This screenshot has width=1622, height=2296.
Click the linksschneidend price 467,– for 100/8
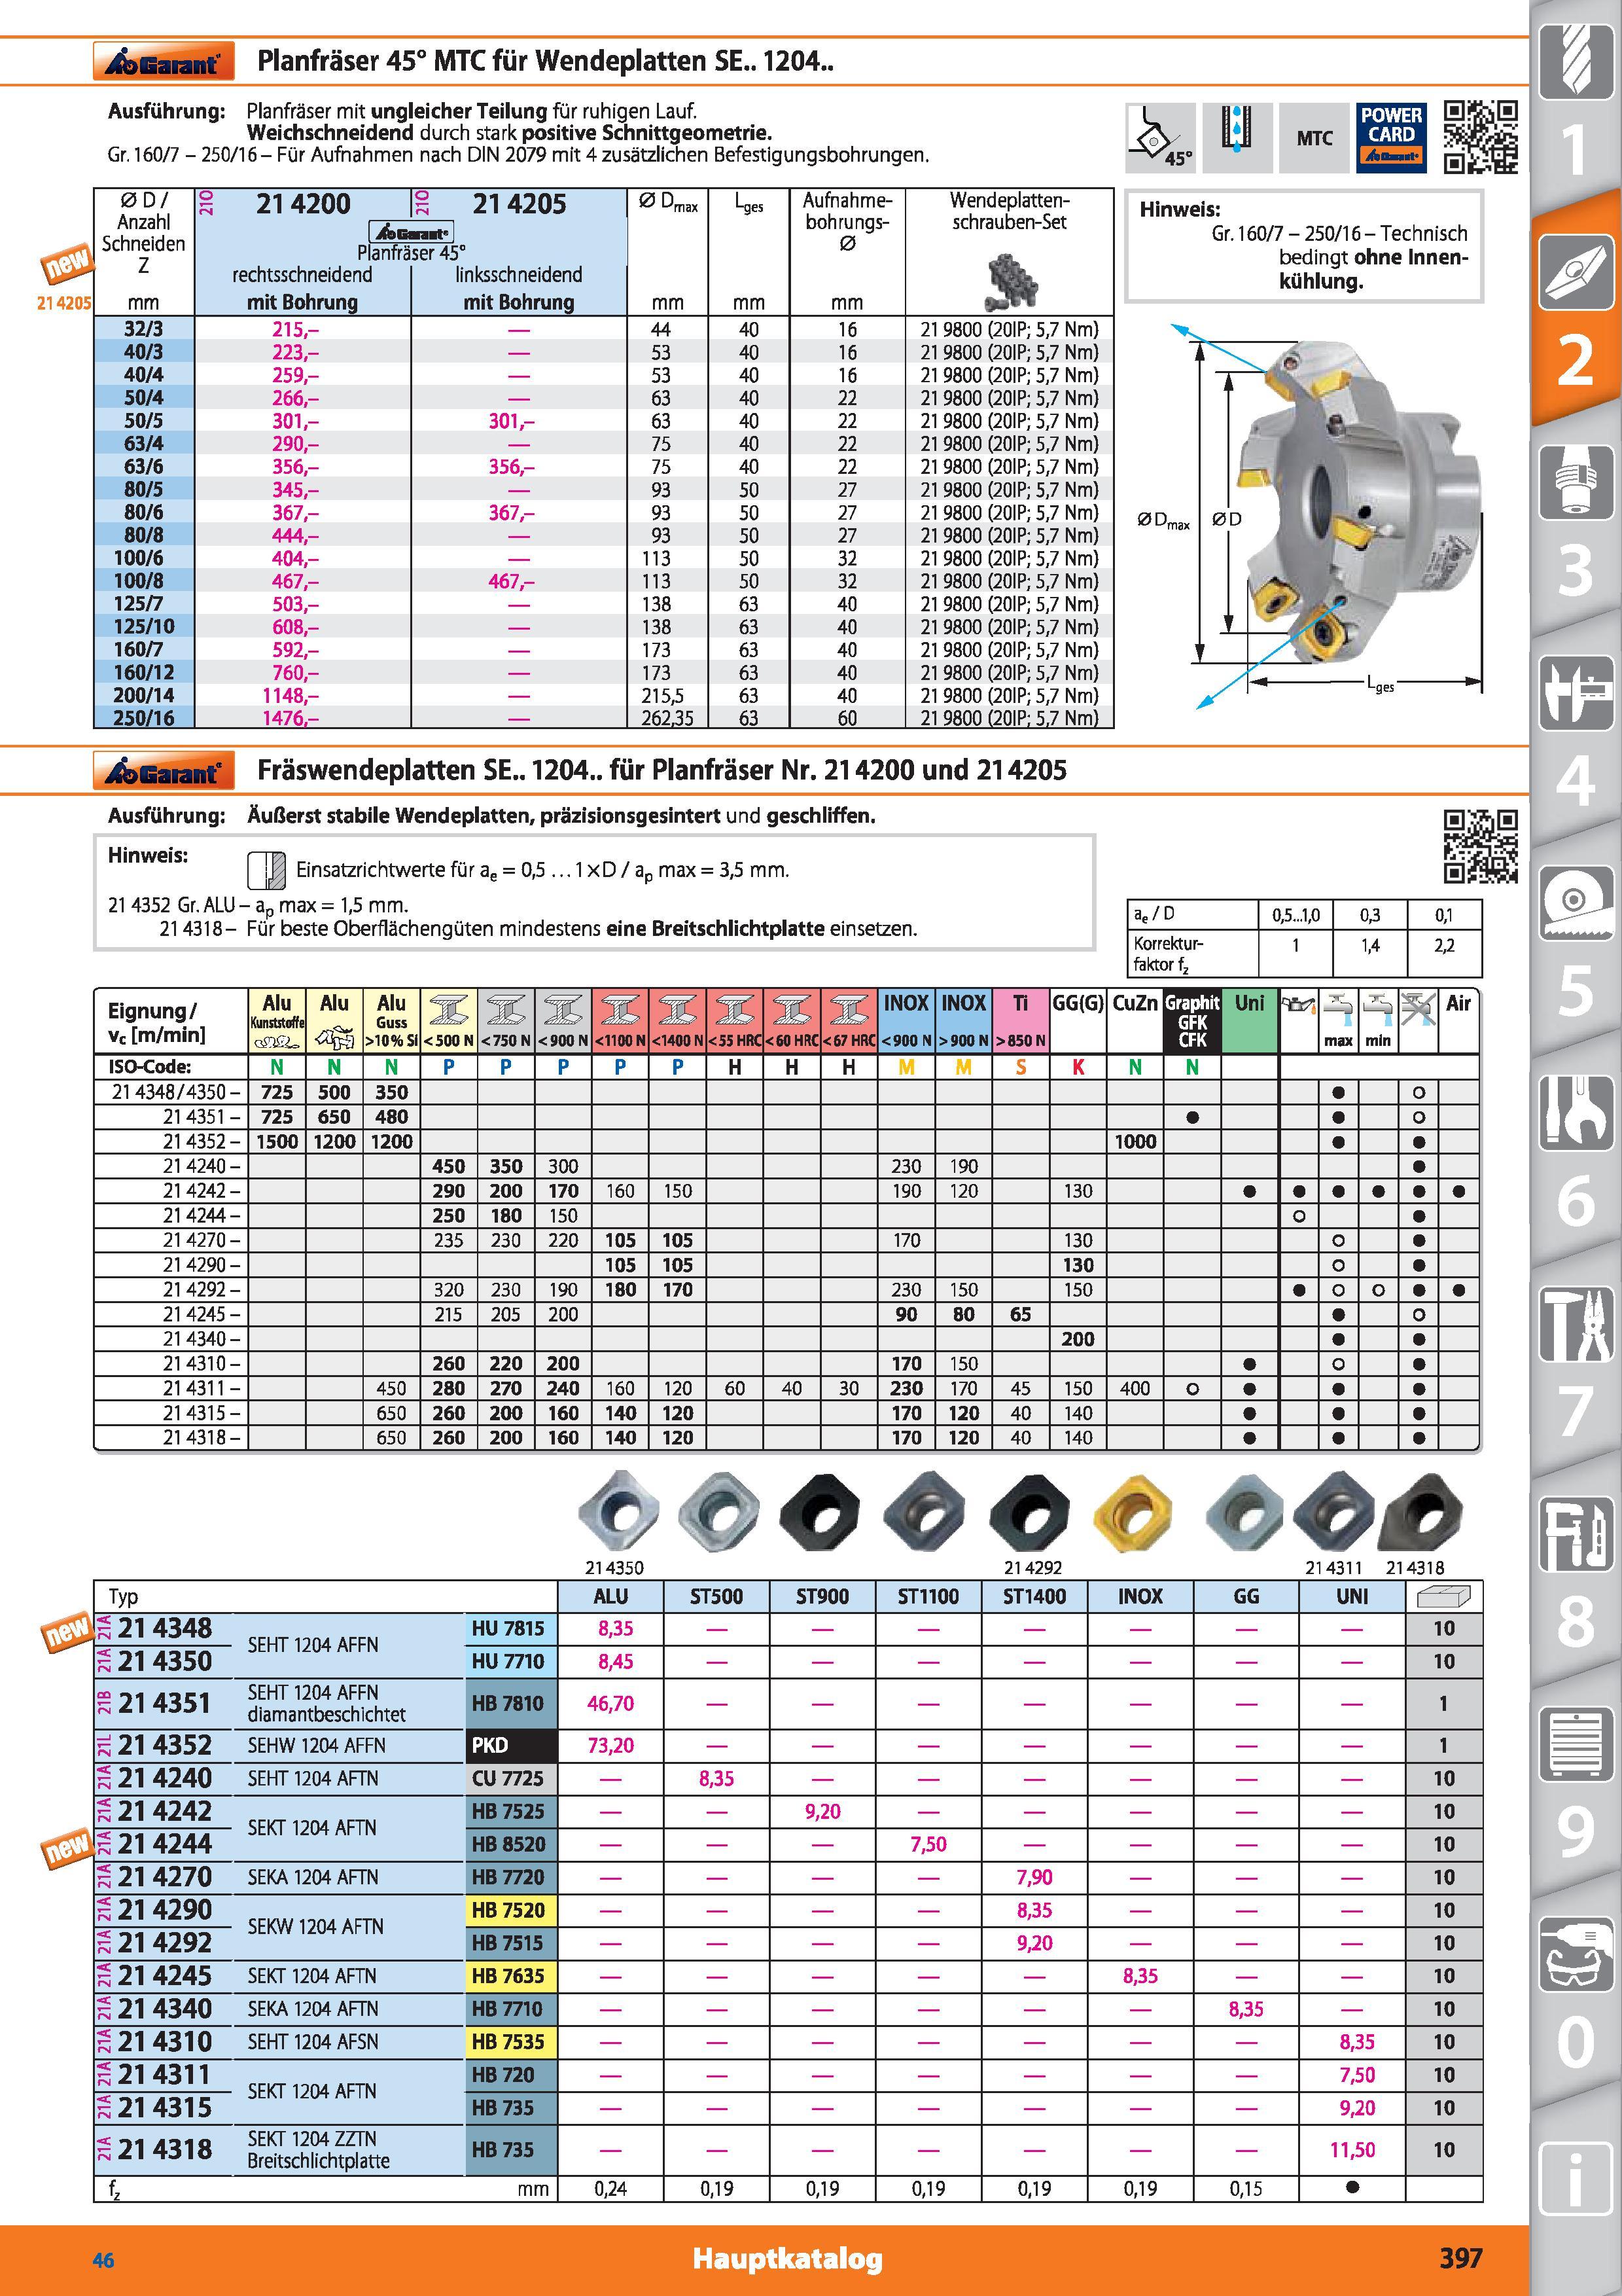click(511, 581)
